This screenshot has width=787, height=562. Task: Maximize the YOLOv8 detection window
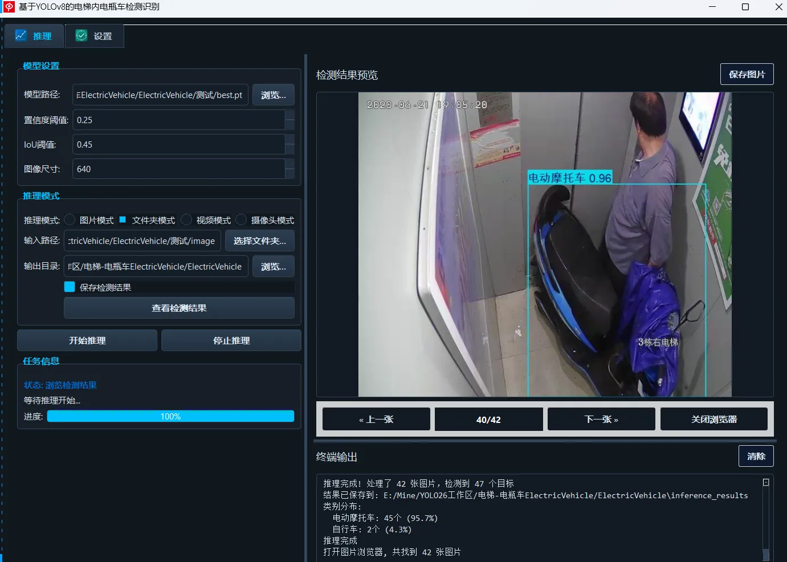[x=745, y=7]
